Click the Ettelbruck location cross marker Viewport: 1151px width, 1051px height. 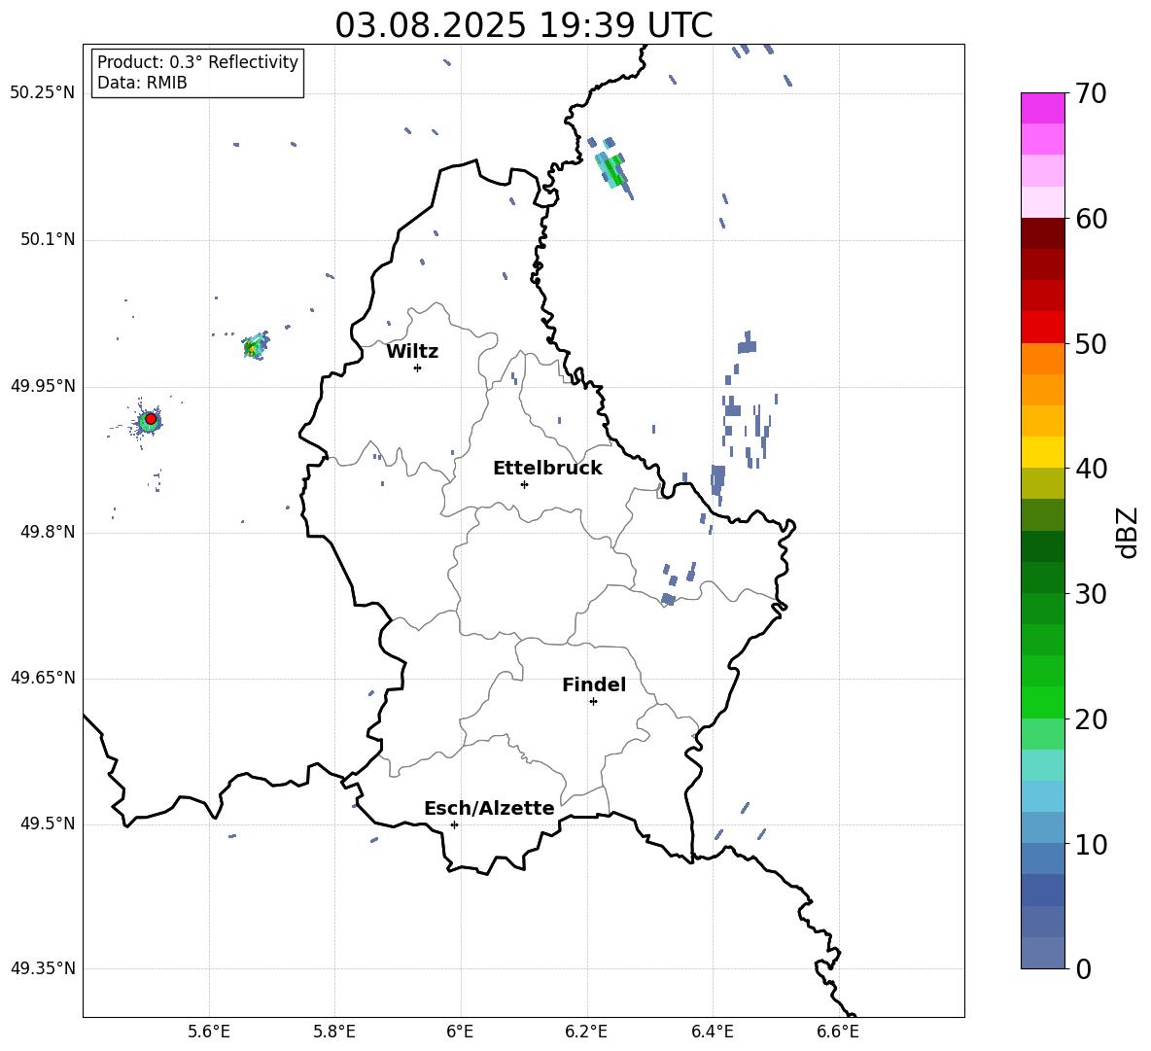(x=524, y=484)
